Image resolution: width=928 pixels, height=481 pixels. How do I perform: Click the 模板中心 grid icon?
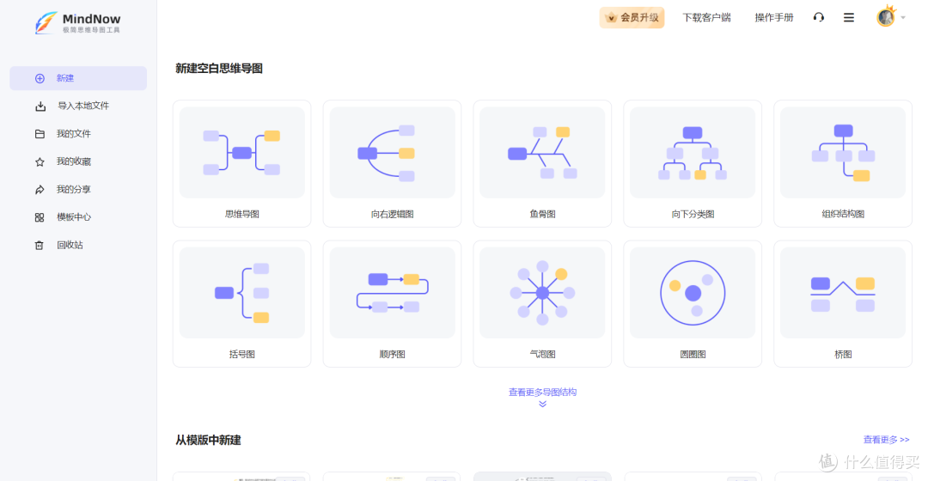40,217
